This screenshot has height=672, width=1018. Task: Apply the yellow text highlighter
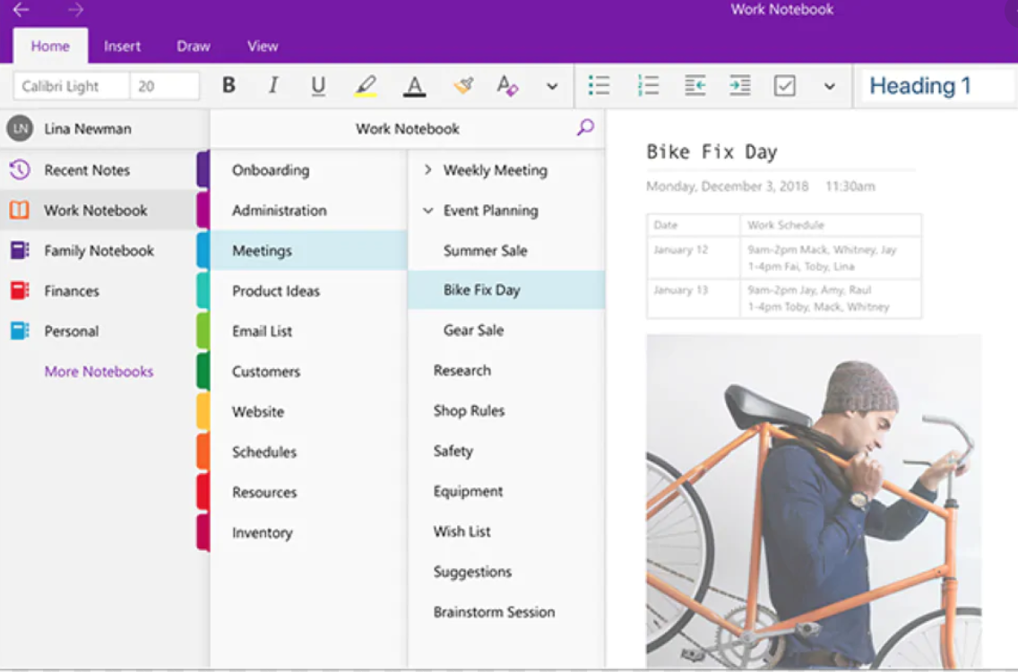point(366,86)
